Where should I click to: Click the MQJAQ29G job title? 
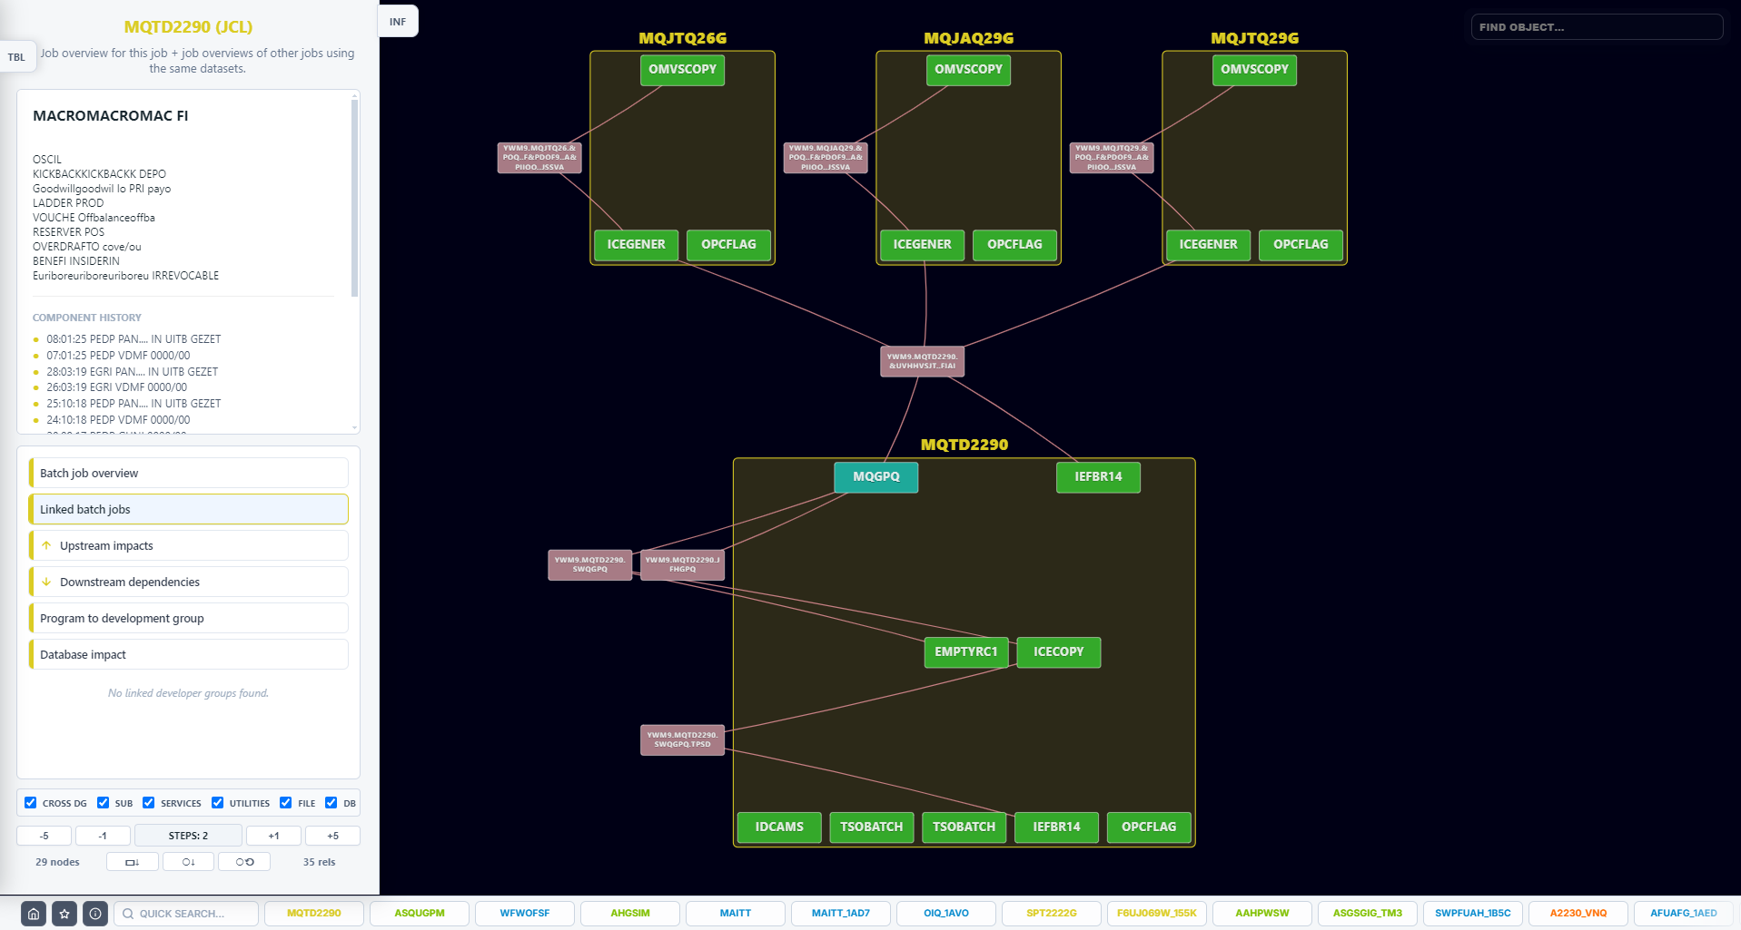pos(969,38)
